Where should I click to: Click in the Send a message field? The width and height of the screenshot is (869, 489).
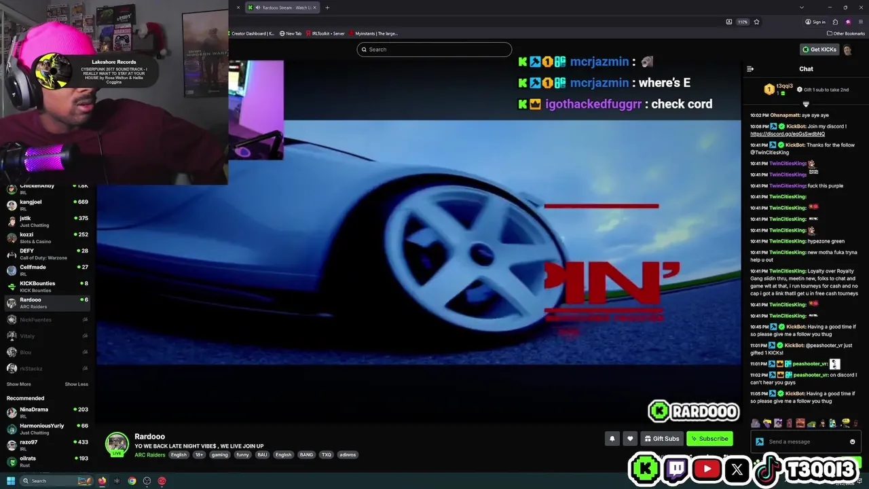(x=807, y=442)
